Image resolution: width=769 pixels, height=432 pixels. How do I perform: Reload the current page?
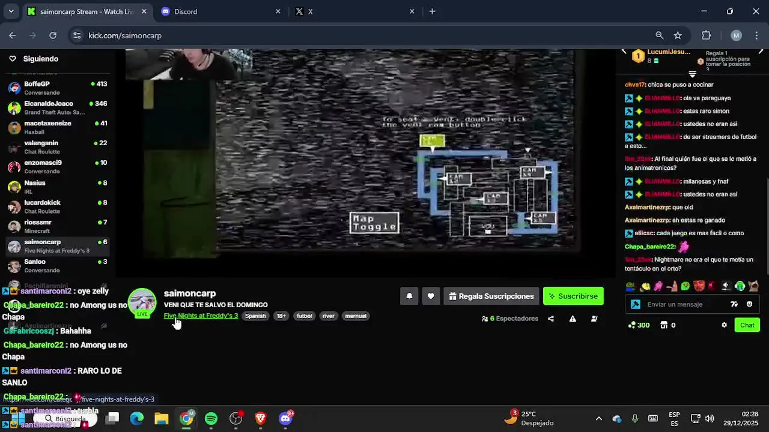53,35
